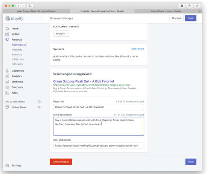Select Collections submenu item
Viewport: 207px width, 174px height.
tap(18, 59)
